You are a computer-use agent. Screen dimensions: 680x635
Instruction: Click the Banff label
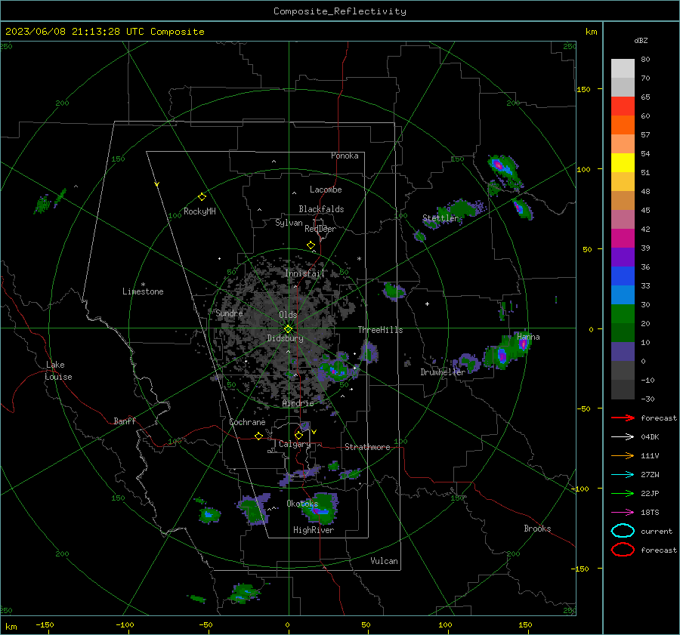125,421
